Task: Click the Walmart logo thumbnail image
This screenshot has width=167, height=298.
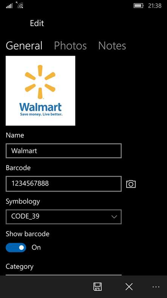Action: point(40,91)
